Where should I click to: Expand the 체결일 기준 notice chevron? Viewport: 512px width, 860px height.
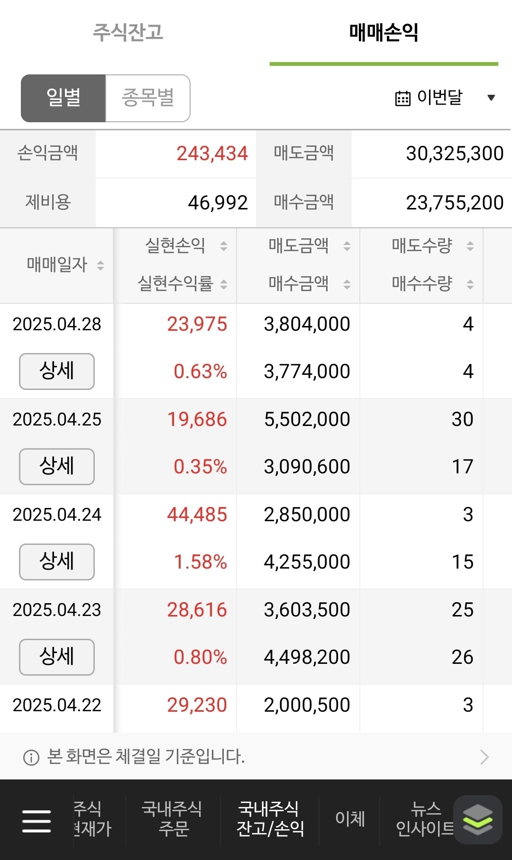click(x=485, y=757)
